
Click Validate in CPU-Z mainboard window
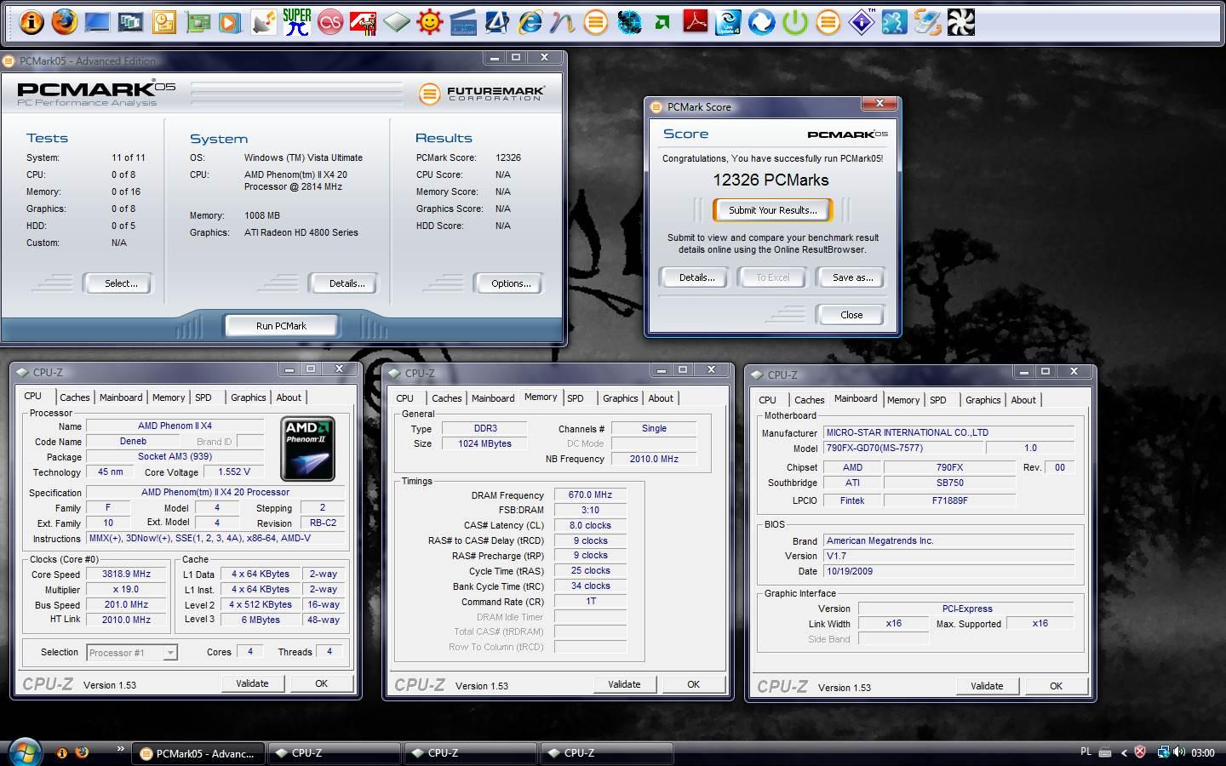coord(987,686)
